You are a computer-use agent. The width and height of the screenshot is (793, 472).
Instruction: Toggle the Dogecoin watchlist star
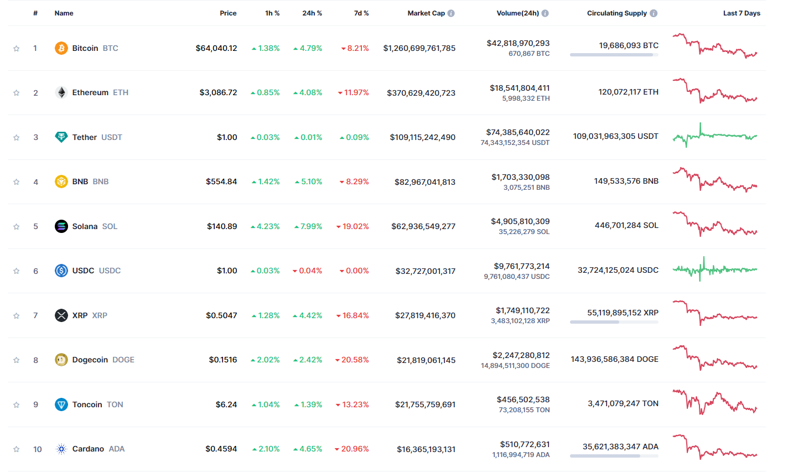[17, 360]
